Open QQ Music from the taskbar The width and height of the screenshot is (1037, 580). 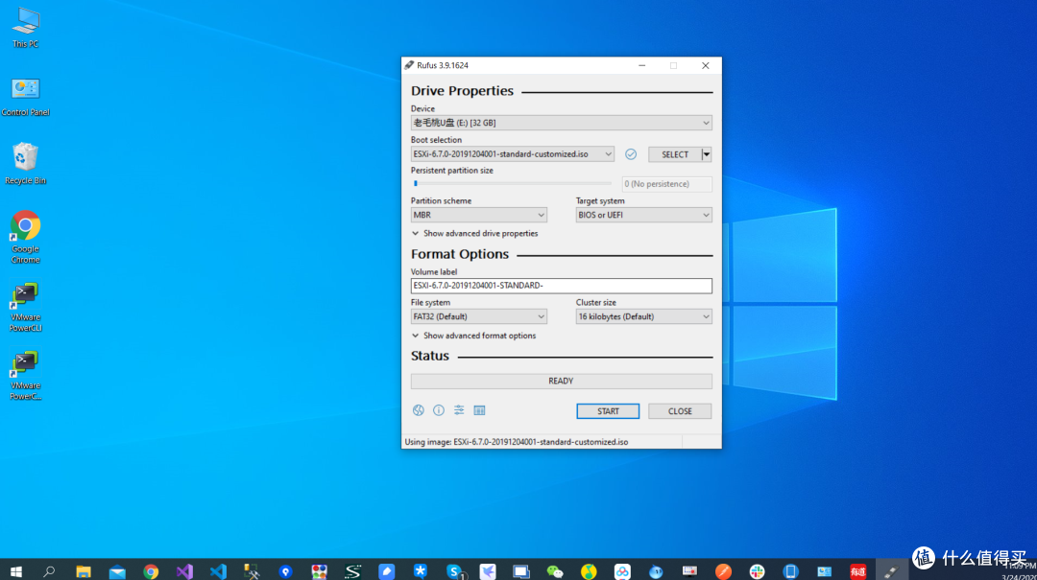coord(589,570)
